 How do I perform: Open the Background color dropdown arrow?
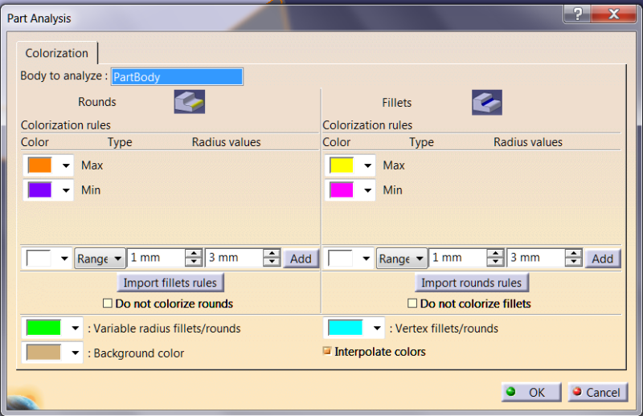pos(75,353)
